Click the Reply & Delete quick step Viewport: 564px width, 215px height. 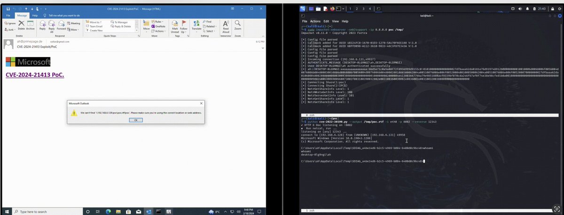point(121,26)
